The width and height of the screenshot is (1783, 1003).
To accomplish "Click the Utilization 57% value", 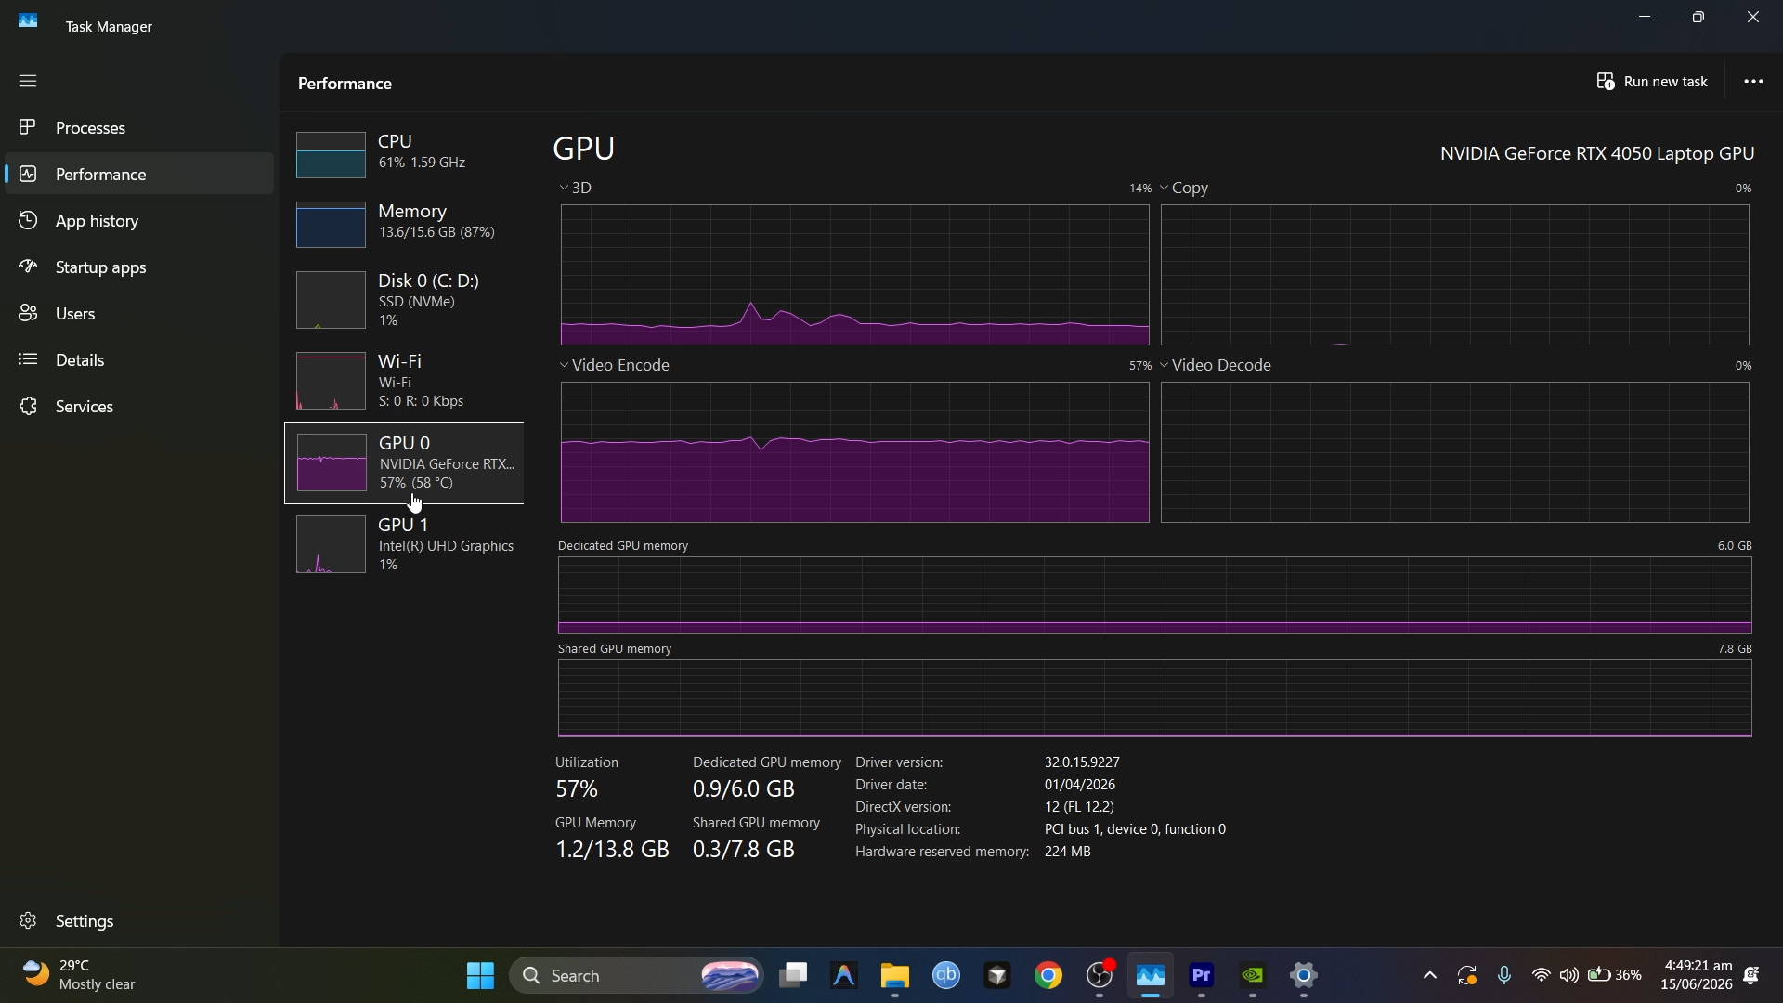I will coord(577,789).
